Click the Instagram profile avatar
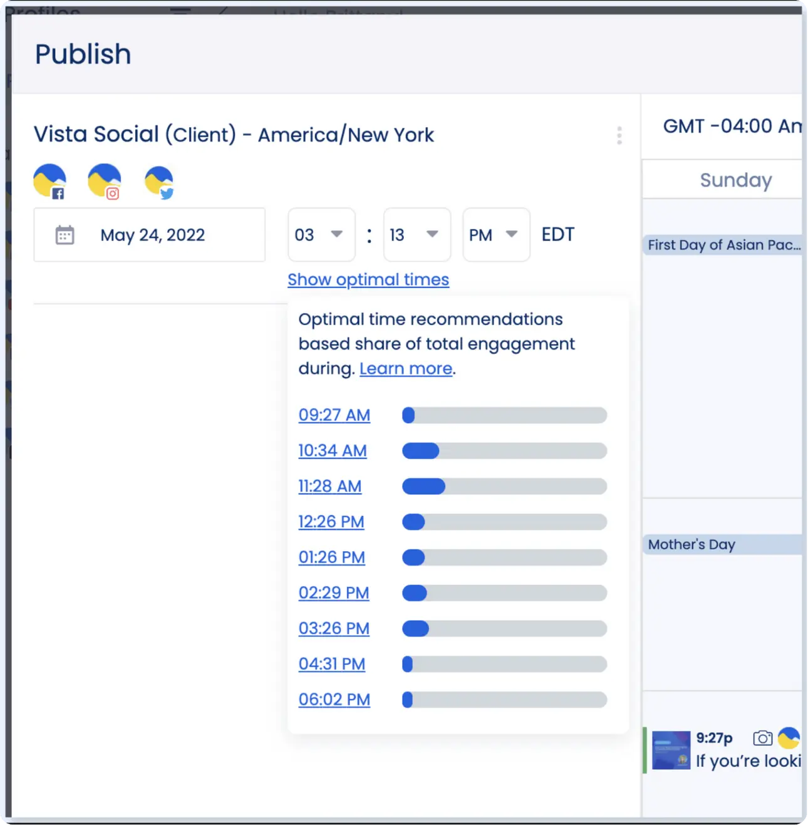 [x=104, y=181]
